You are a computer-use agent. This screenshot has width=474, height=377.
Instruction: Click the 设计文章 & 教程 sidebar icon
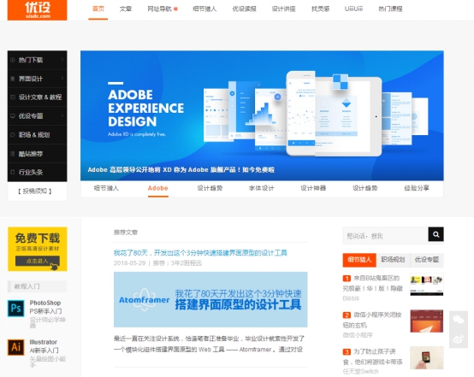tap(13, 97)
